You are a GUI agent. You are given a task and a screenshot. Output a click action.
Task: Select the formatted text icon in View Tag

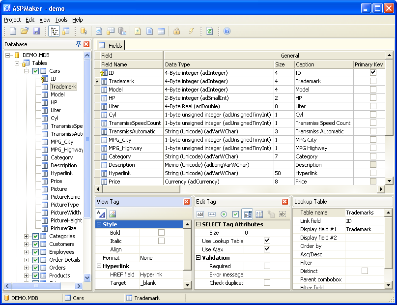[101, 214]
